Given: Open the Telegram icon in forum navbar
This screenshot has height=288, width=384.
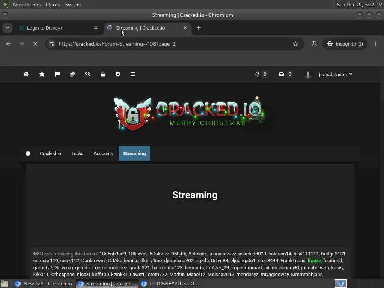Looking at the screenshot, I should [118, 74].
